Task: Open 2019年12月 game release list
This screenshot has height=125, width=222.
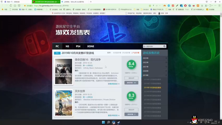Action: [x=152, y=79]
